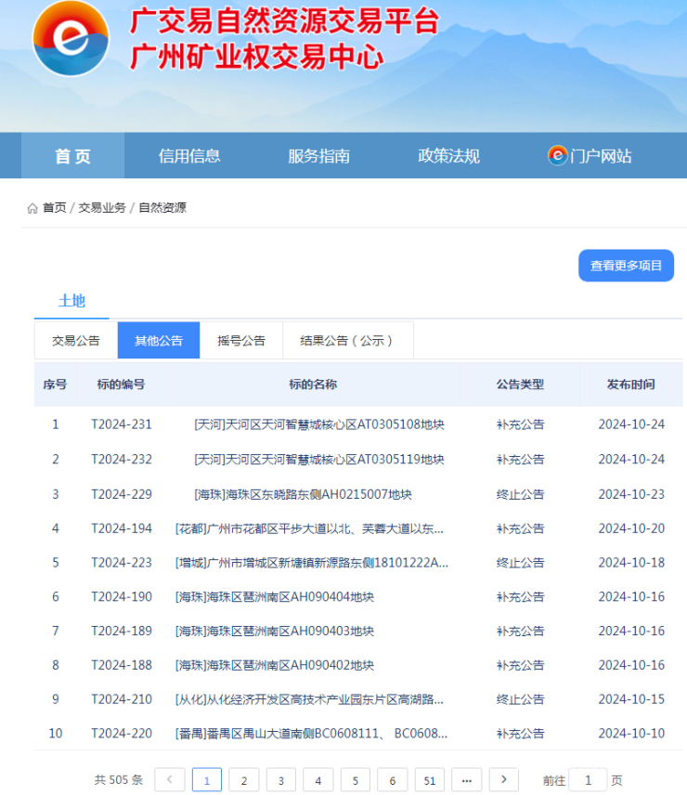Switch to the 结果公告（公示）tab
The width and height of the screenshot is (687, 795).
tap(347, 341)
